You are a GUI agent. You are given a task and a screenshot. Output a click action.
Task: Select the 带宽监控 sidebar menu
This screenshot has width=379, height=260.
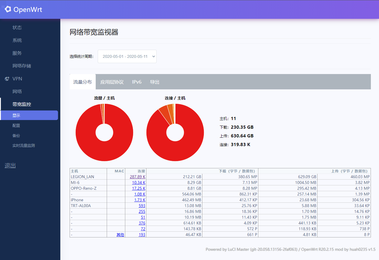point(22,104)
